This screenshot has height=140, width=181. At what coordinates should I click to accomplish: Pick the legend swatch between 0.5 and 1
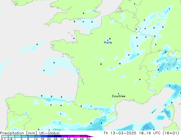point(11,136)
